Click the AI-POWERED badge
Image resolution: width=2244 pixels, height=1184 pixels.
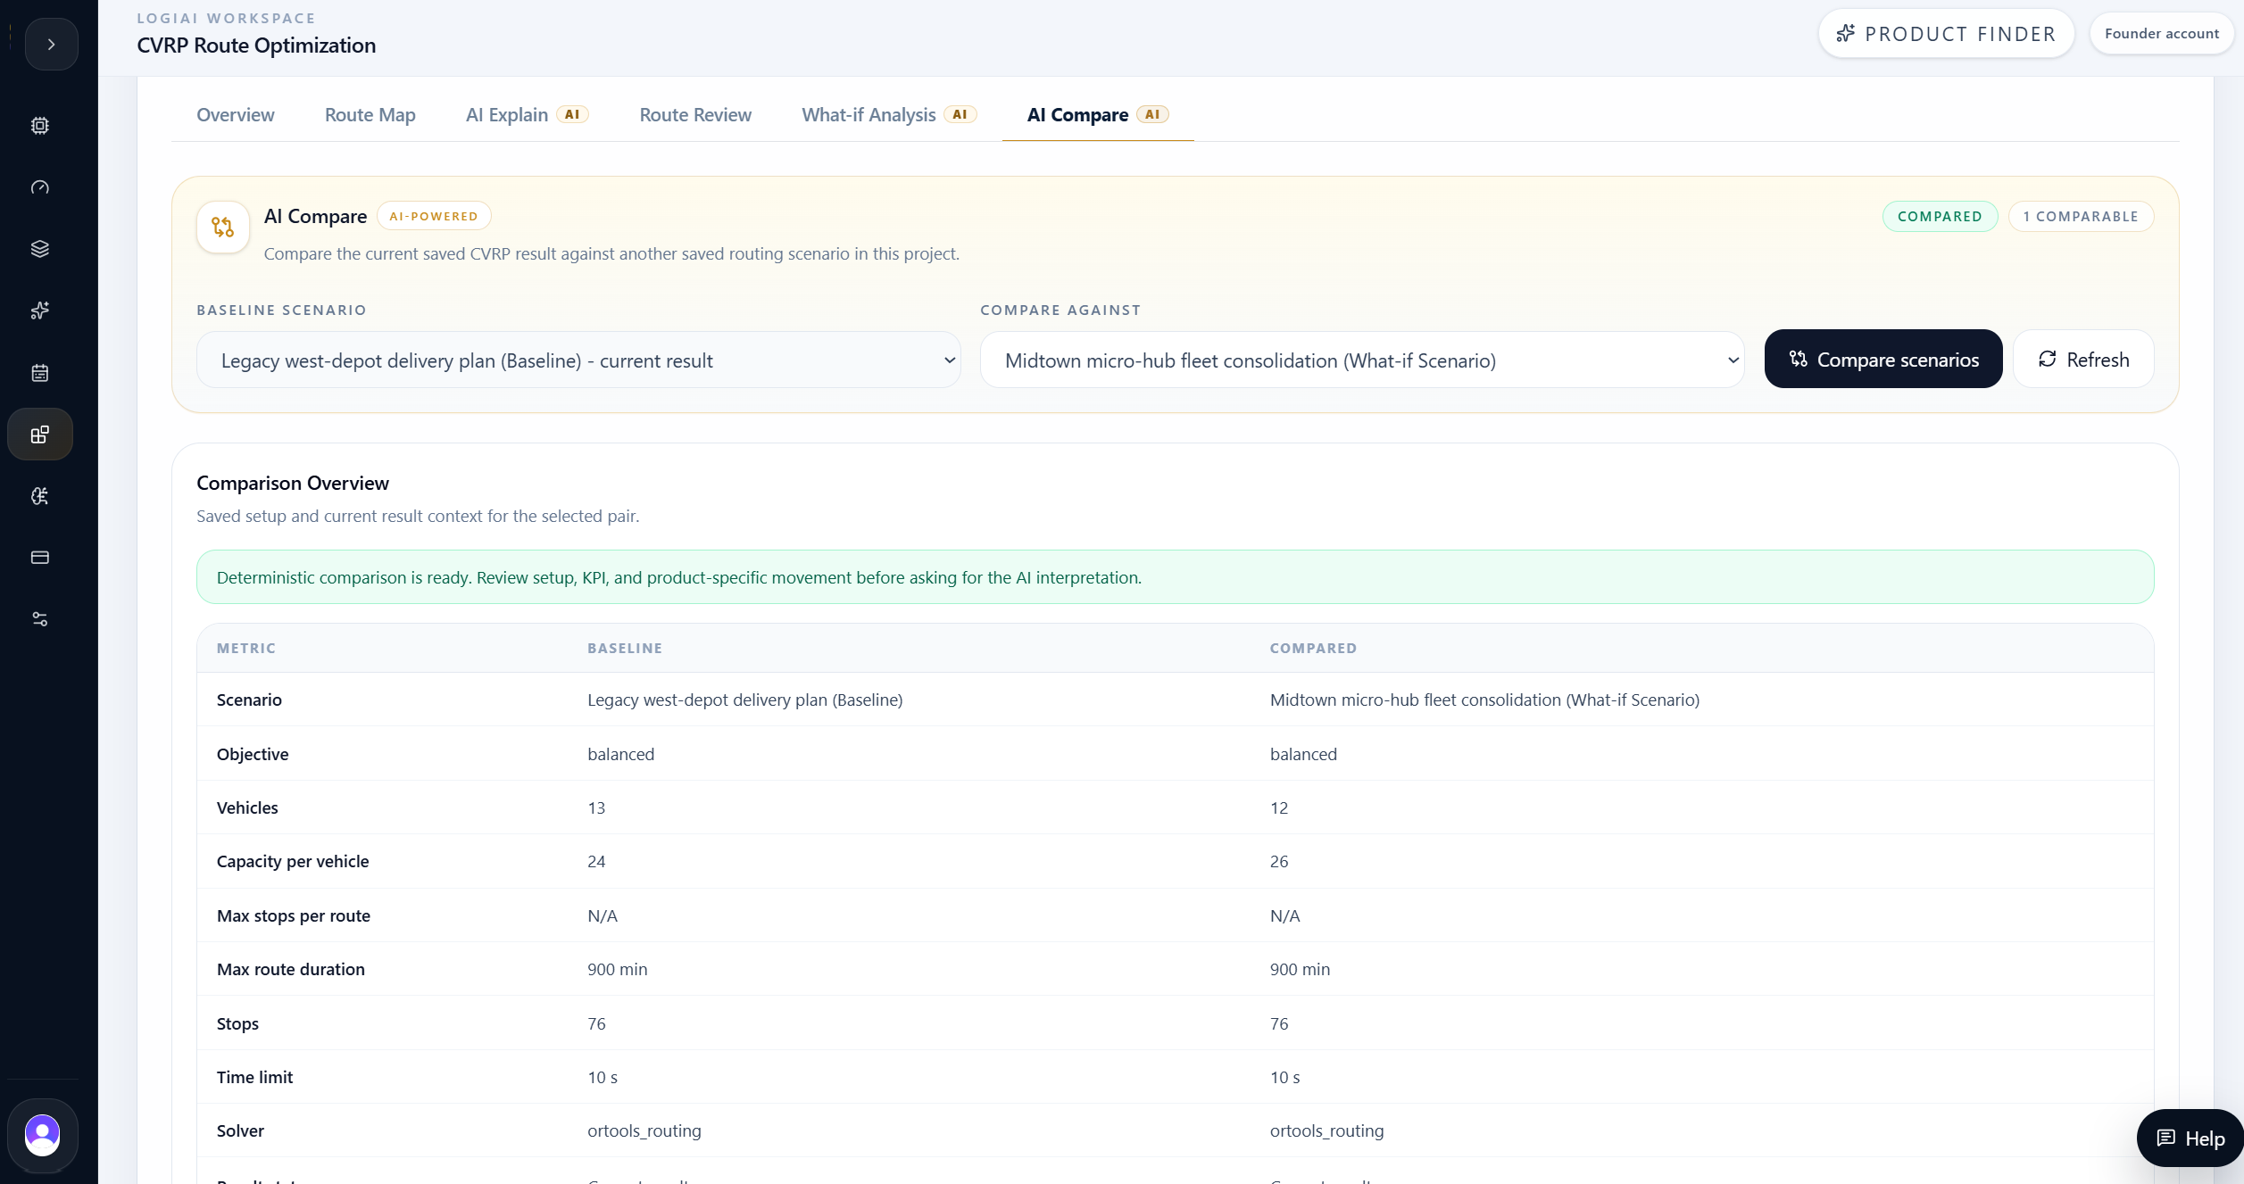coord(434,216)
